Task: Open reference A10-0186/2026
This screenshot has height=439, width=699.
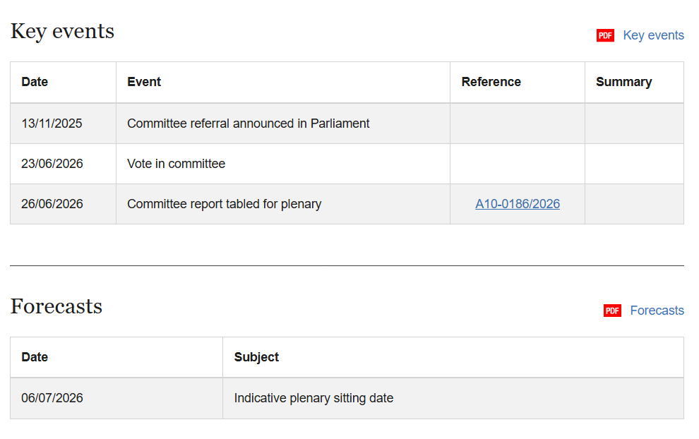Action: click(x=517, y=204)
